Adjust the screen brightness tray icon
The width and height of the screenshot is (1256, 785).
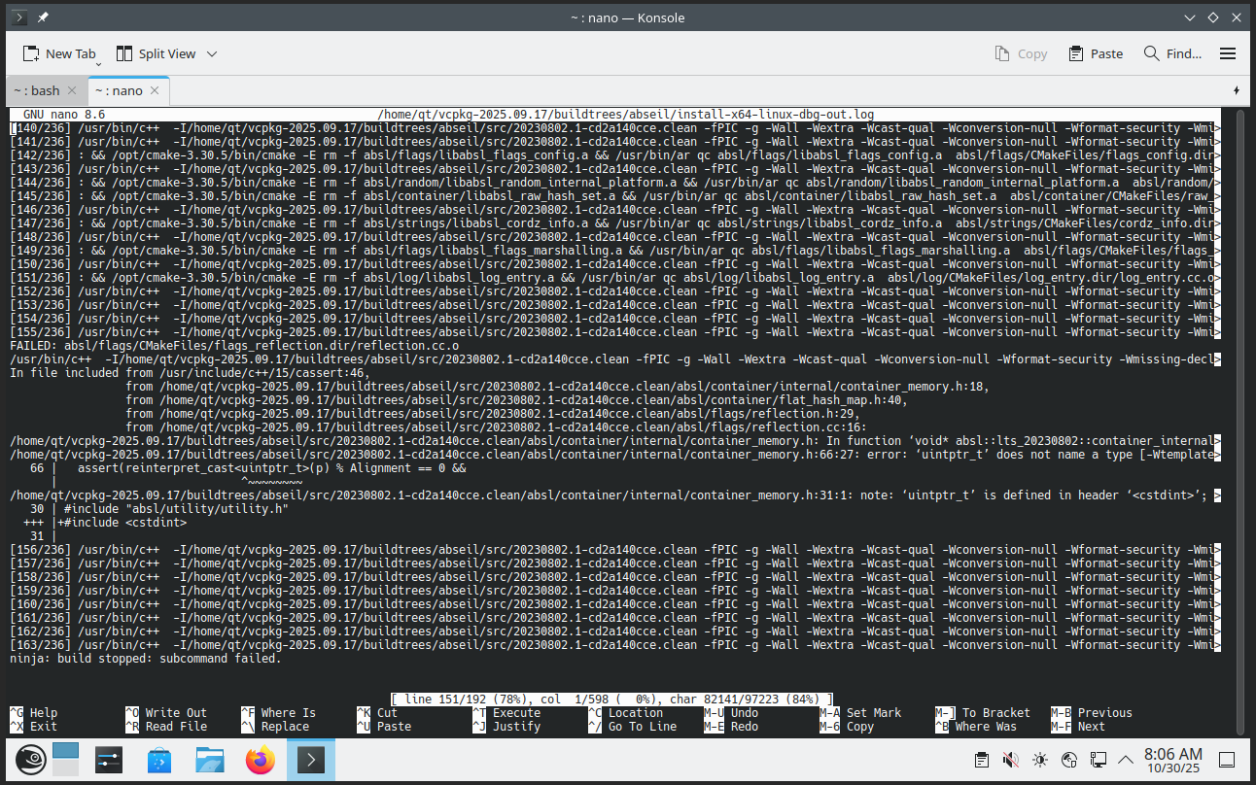(x=1040, y=760)
